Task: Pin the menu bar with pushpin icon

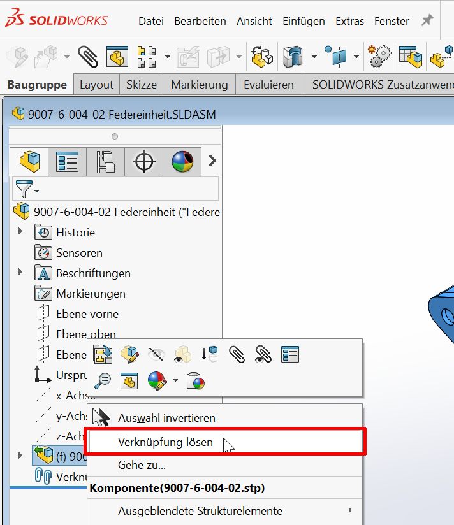Action: [x=427, y=20]
